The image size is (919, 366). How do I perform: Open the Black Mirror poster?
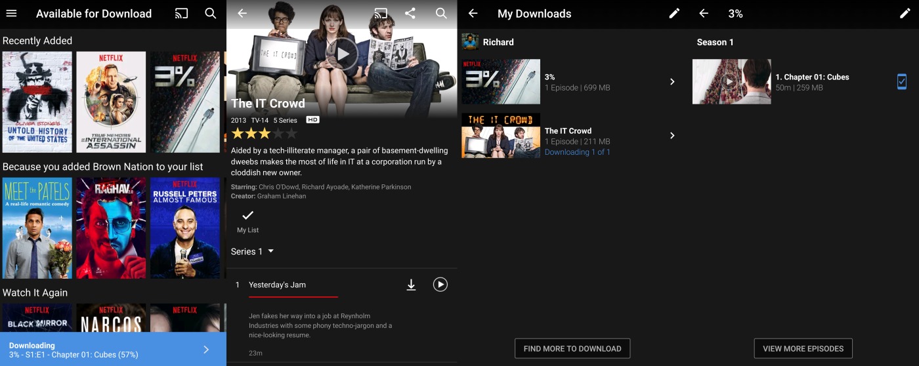[37, 317]
